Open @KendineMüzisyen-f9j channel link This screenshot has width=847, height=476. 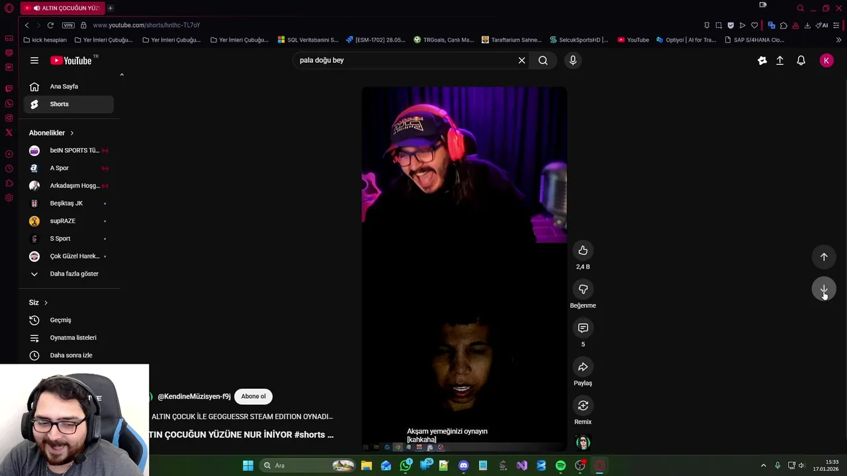click(194, 397)
